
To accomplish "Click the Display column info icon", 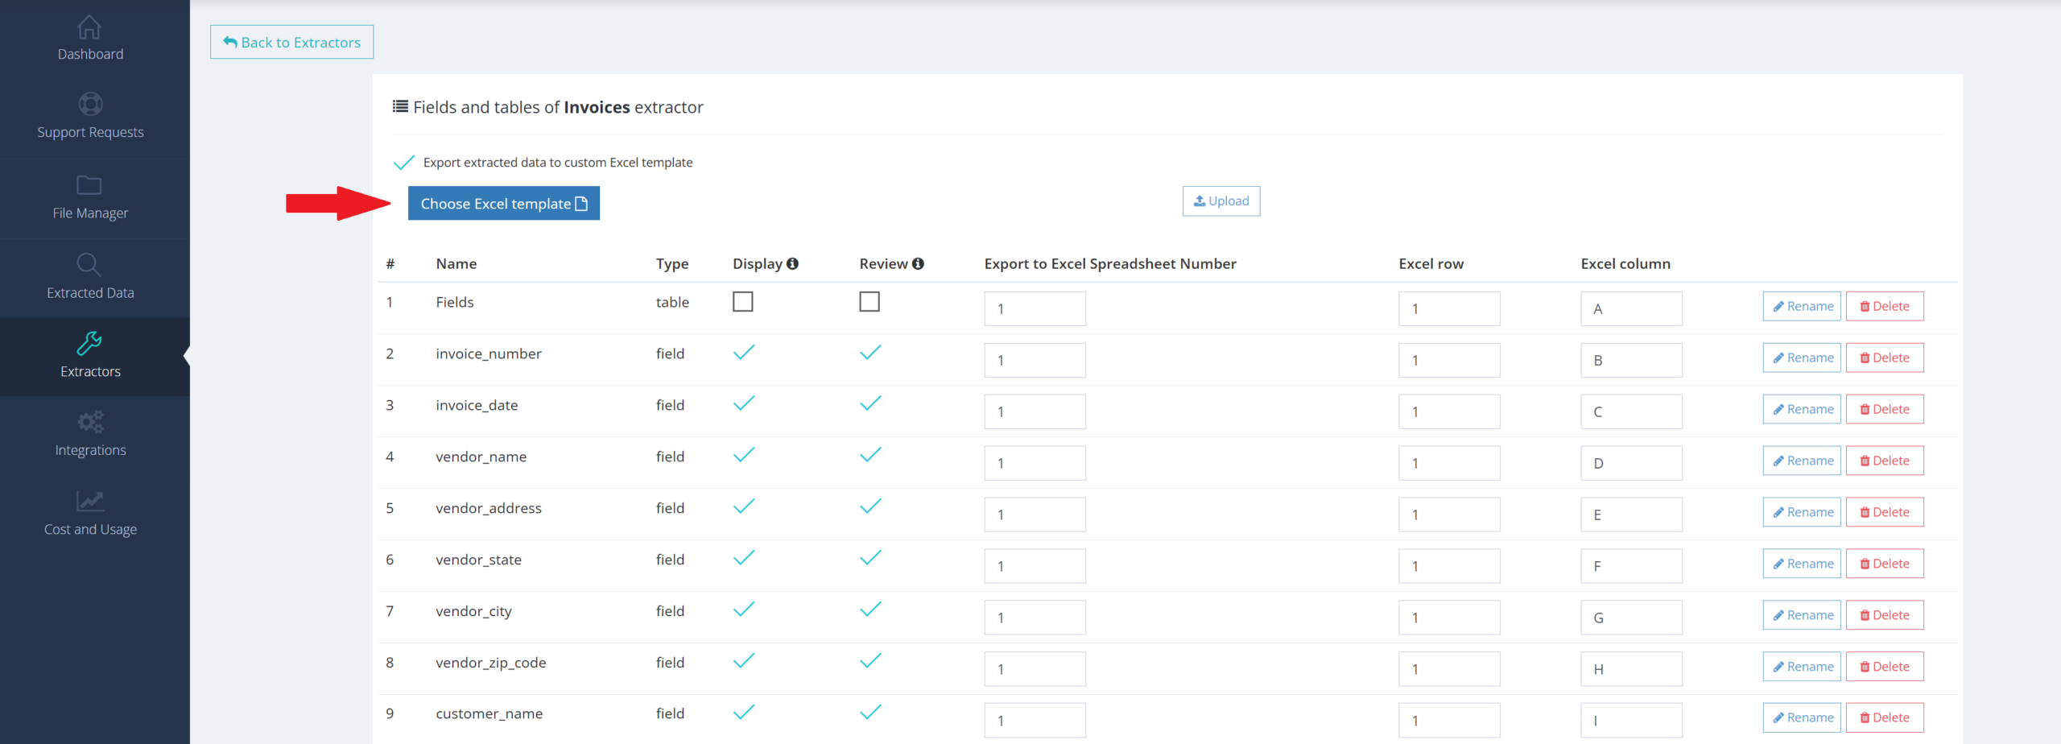I will 793,264.
